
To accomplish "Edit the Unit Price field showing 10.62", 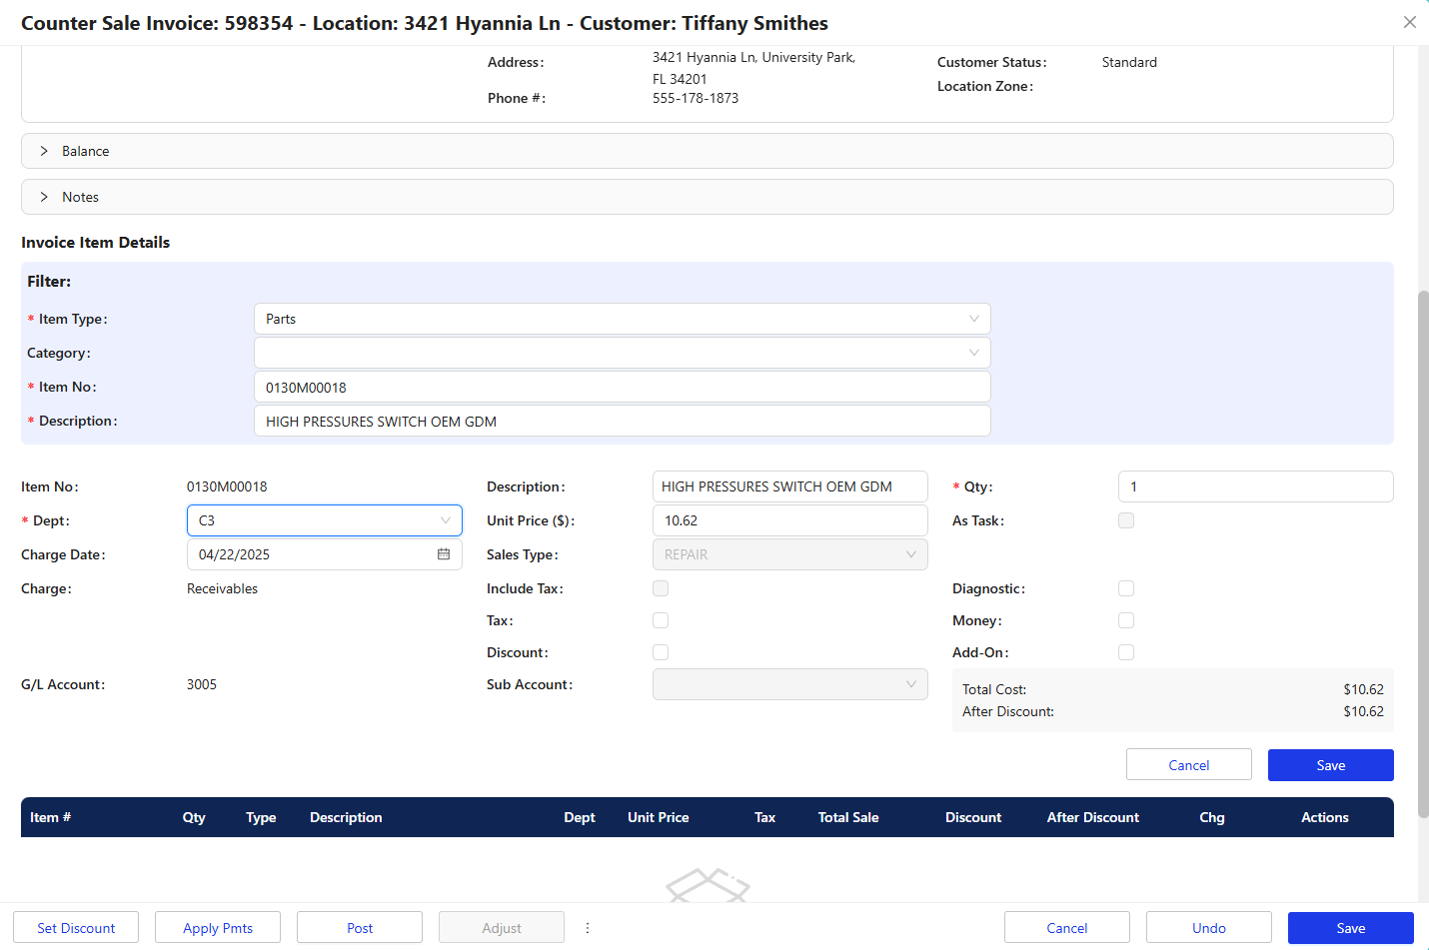I will pos(790,520).
